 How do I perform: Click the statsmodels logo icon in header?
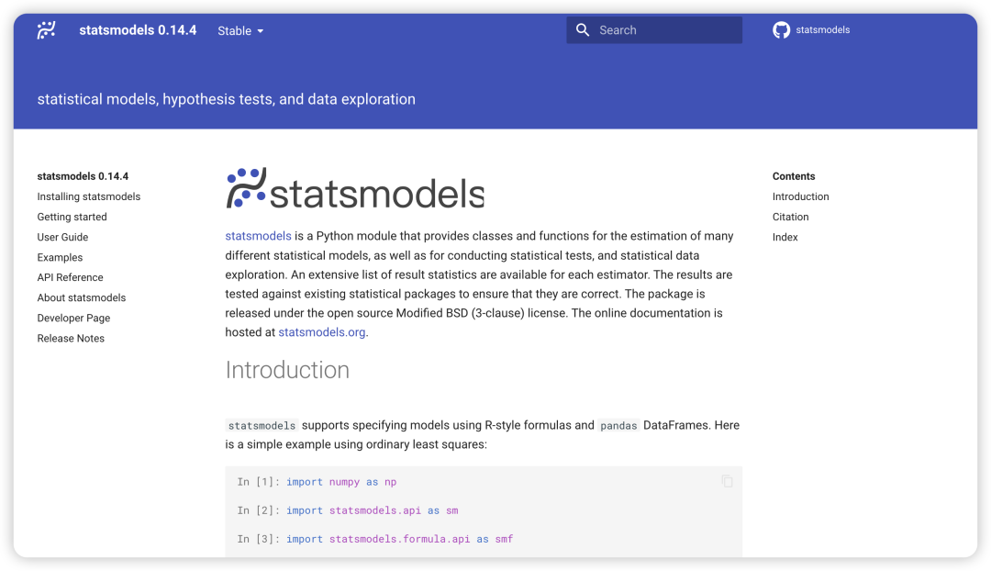[46, 30]
